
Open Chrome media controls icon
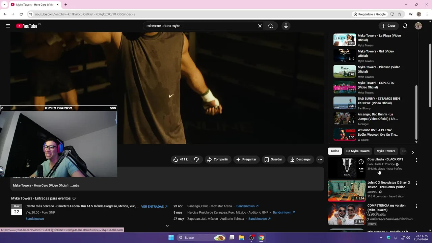411,14
